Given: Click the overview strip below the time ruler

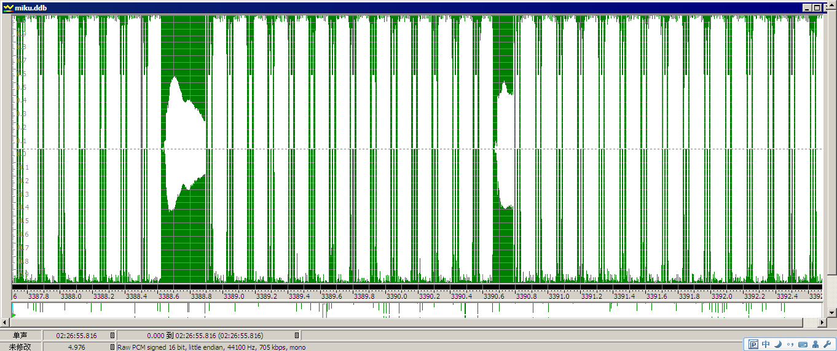Looking at the screenshot, I should [417, 310].
